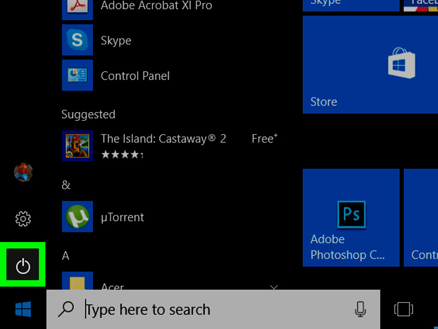The height and width of the screenshot is (329, 438).
Task: Click the star rating of Castaway 2
Action: [x=122, y=154]
